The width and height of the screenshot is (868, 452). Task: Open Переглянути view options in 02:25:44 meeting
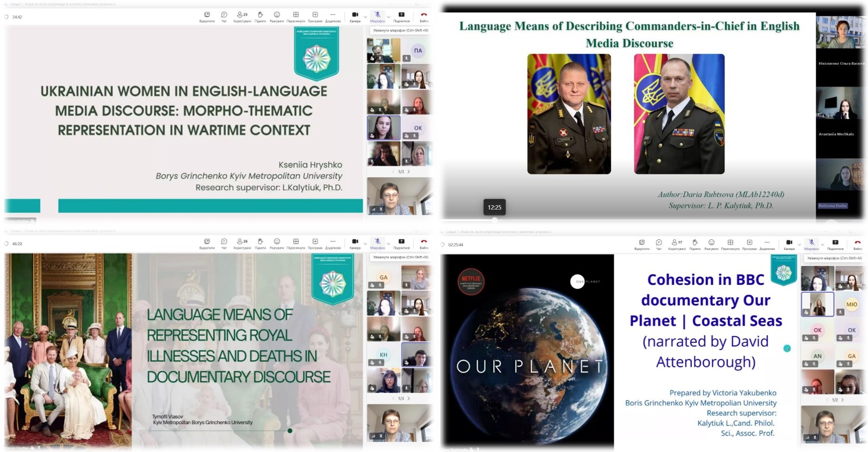730,245
